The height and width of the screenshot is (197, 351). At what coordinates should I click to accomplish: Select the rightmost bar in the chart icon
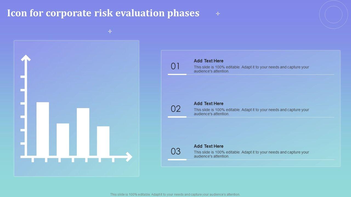click(x=103, y=141)
